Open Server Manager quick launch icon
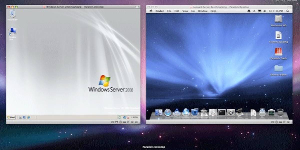The width and height of the screenshot is (300, 150). [20, 117]
